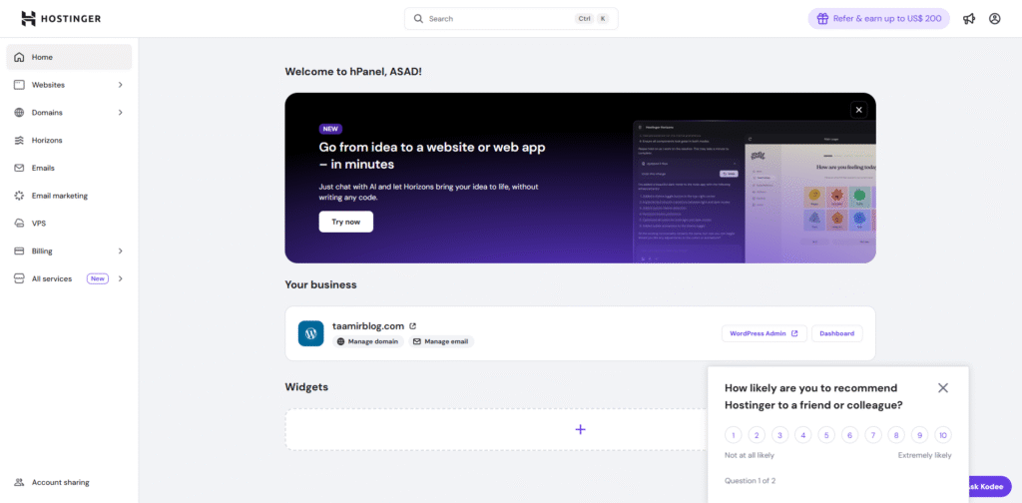Click the WordPress icon for taamirblog.com
Viewport: 1022px width, 503px height.
310,333
